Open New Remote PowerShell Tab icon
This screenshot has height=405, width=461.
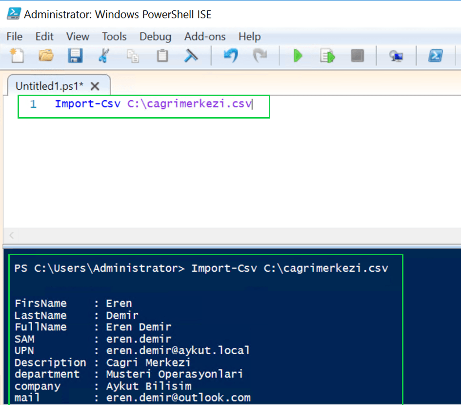pos(396,56)
